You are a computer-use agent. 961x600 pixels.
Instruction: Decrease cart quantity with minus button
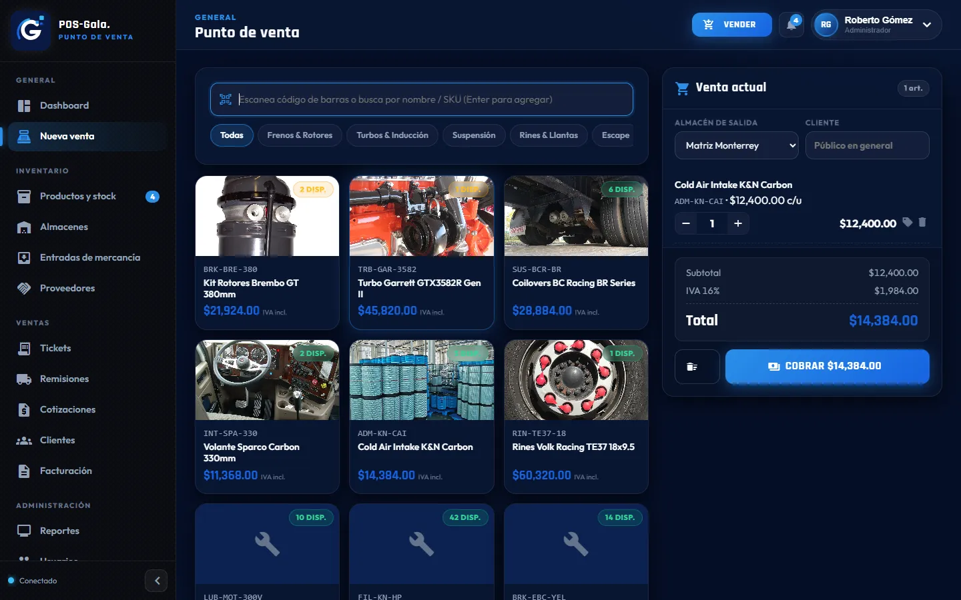[686, 223]
